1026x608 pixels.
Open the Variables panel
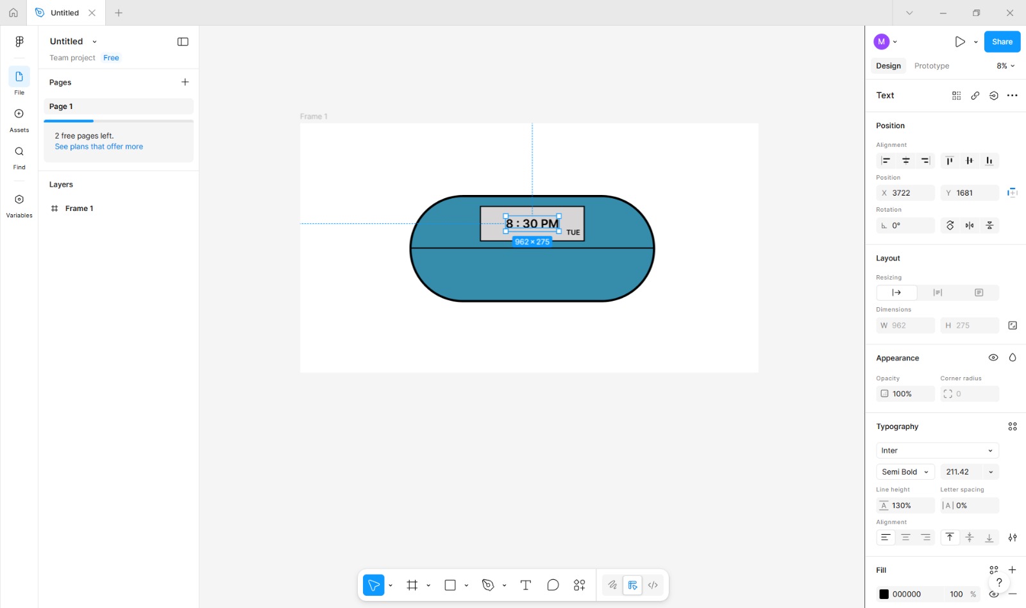coord(19,204)
